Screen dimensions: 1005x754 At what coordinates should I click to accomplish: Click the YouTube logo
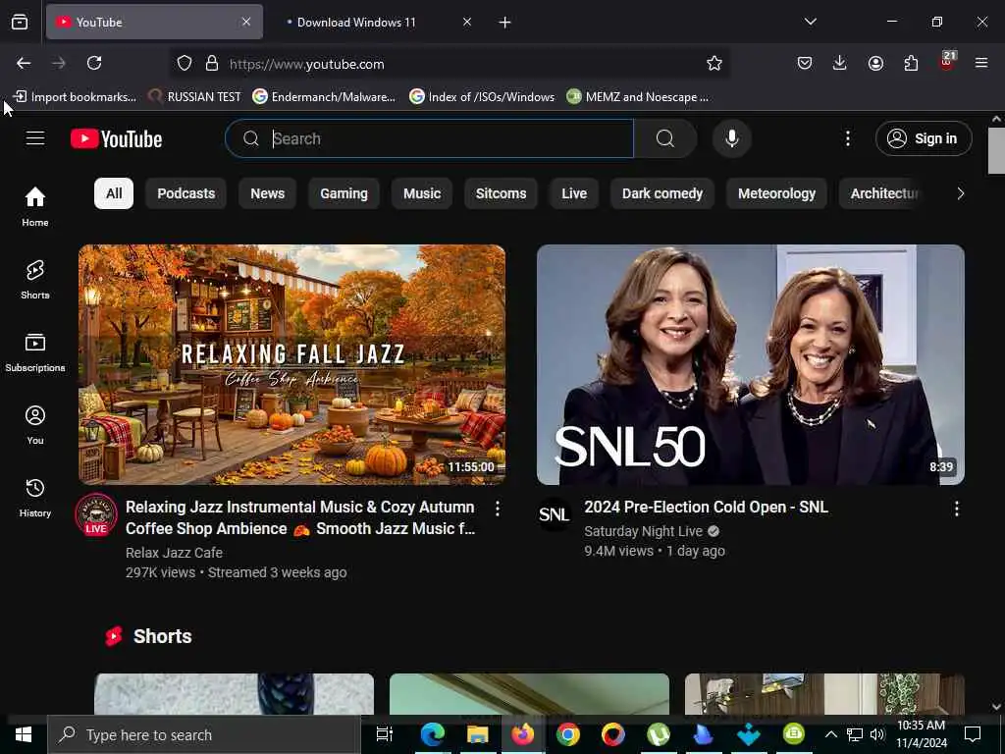point(116,138)
